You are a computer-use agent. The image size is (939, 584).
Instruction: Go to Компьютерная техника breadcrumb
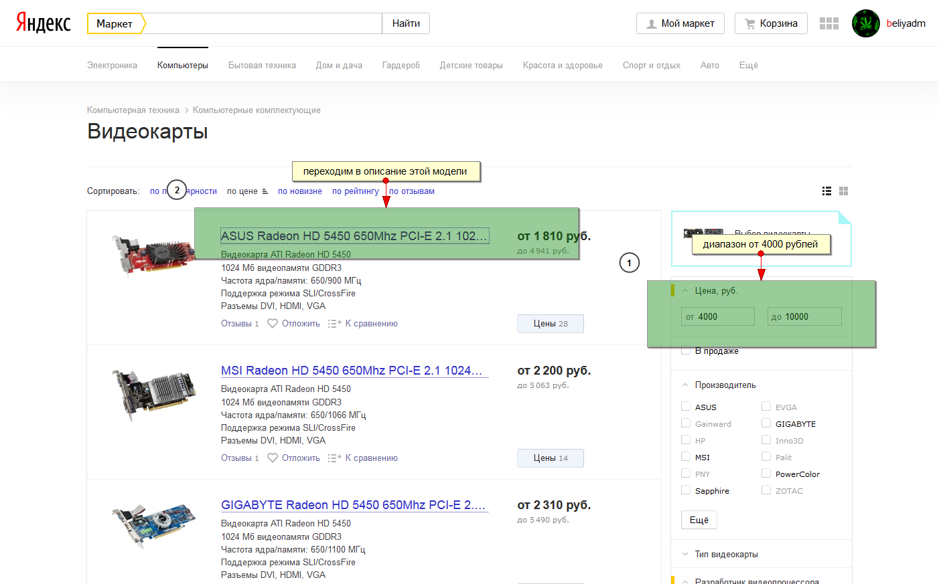[x=133, y=110]
